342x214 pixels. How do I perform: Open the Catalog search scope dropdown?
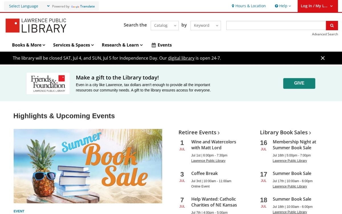(165, 25)
